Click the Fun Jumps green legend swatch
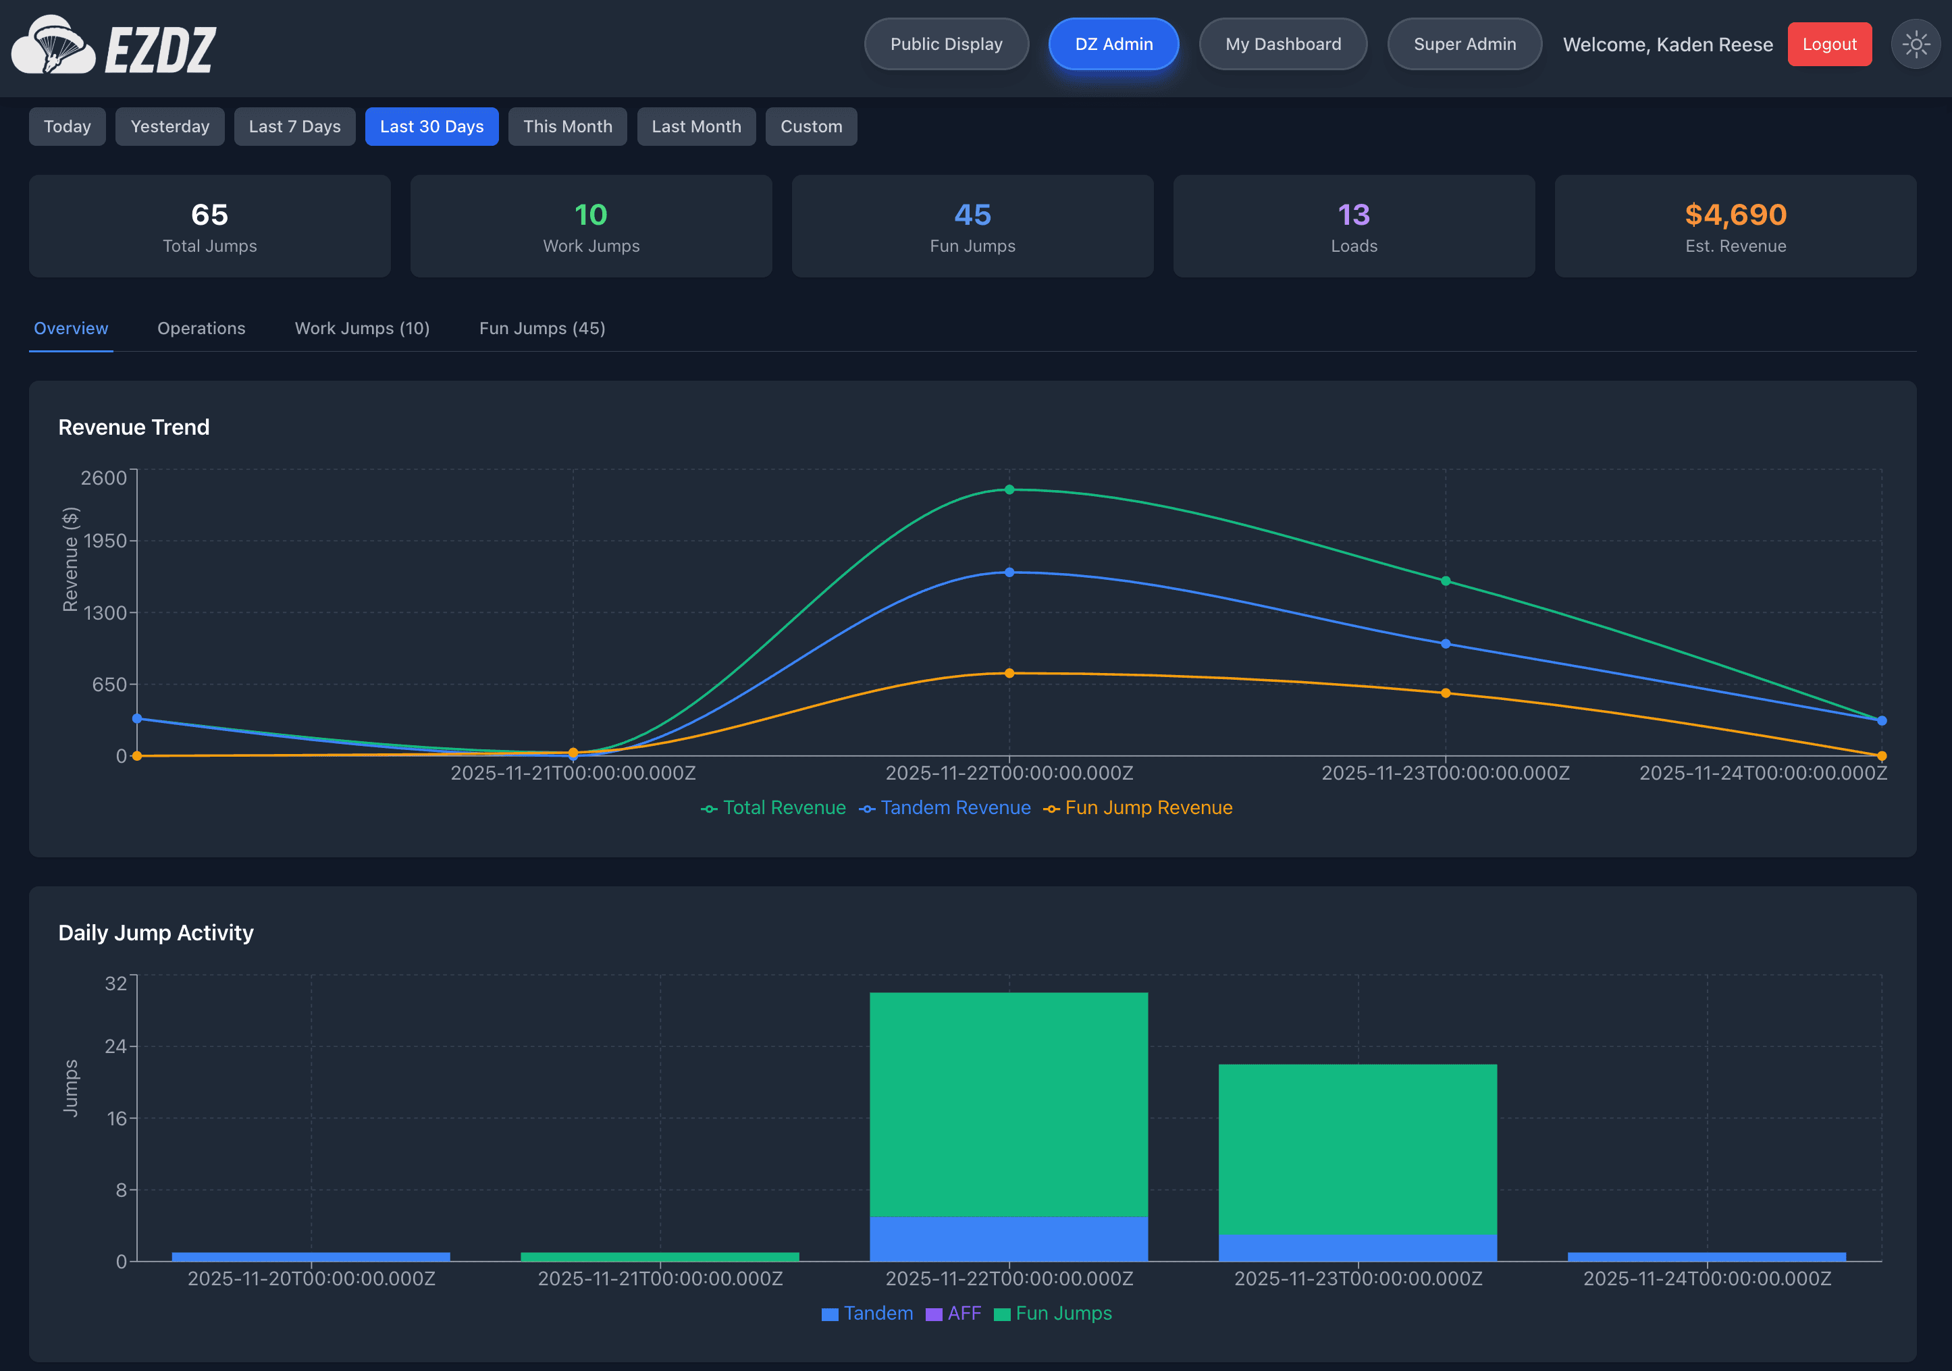Screen dimensions: 1952x1371 pyautogui.click(x=1001, y=1314)
